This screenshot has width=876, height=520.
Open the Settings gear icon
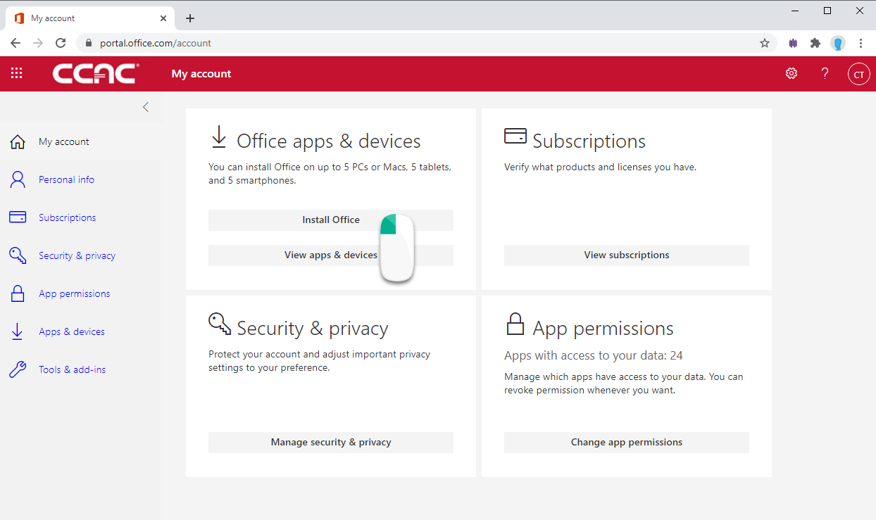791,73
